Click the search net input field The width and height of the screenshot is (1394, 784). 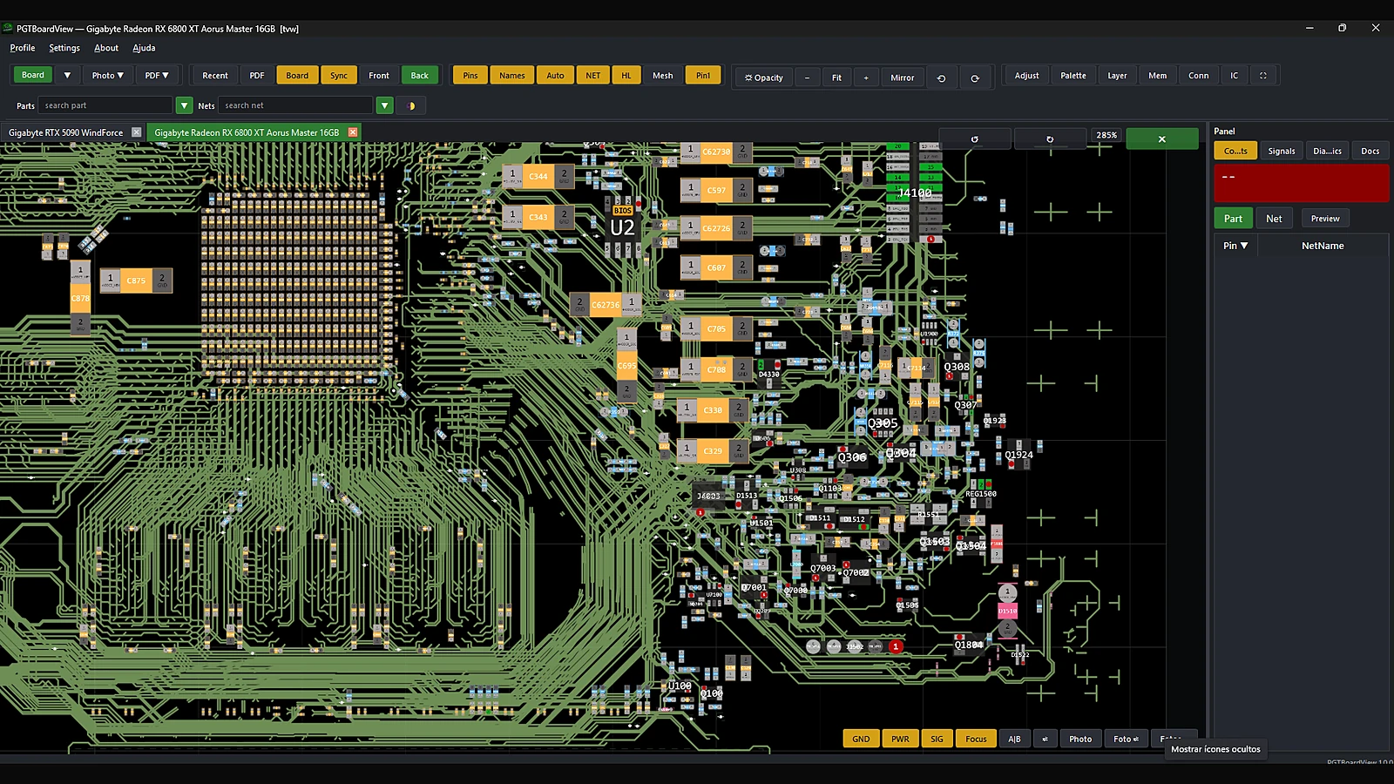click(x=295, y=105)
